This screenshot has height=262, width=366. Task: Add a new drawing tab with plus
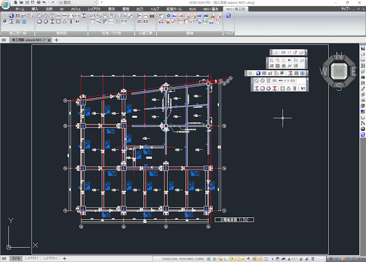(x=56, y=40)
